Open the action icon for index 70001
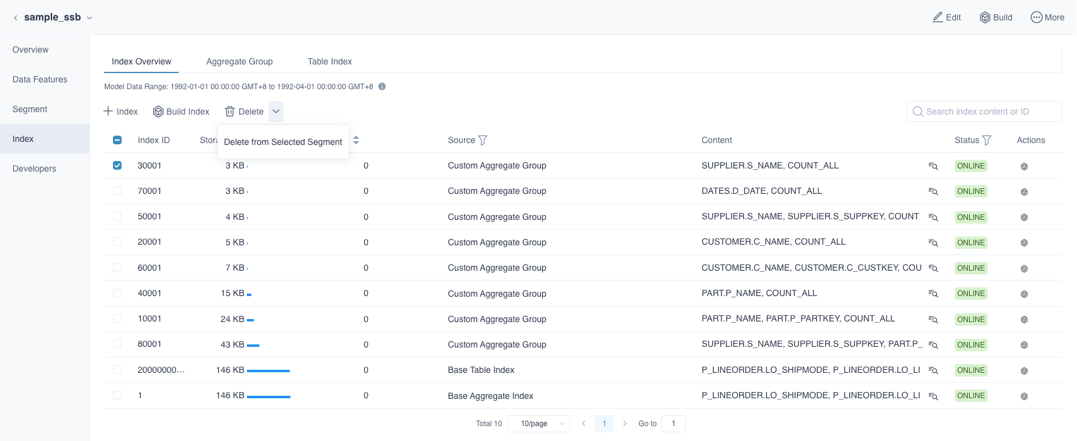 pos(1024,192)
